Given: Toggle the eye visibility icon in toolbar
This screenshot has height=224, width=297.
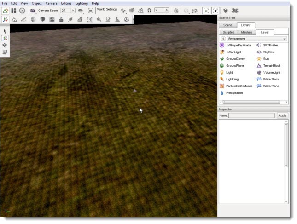Looking at the screenshot, I should tap(80, 10).
